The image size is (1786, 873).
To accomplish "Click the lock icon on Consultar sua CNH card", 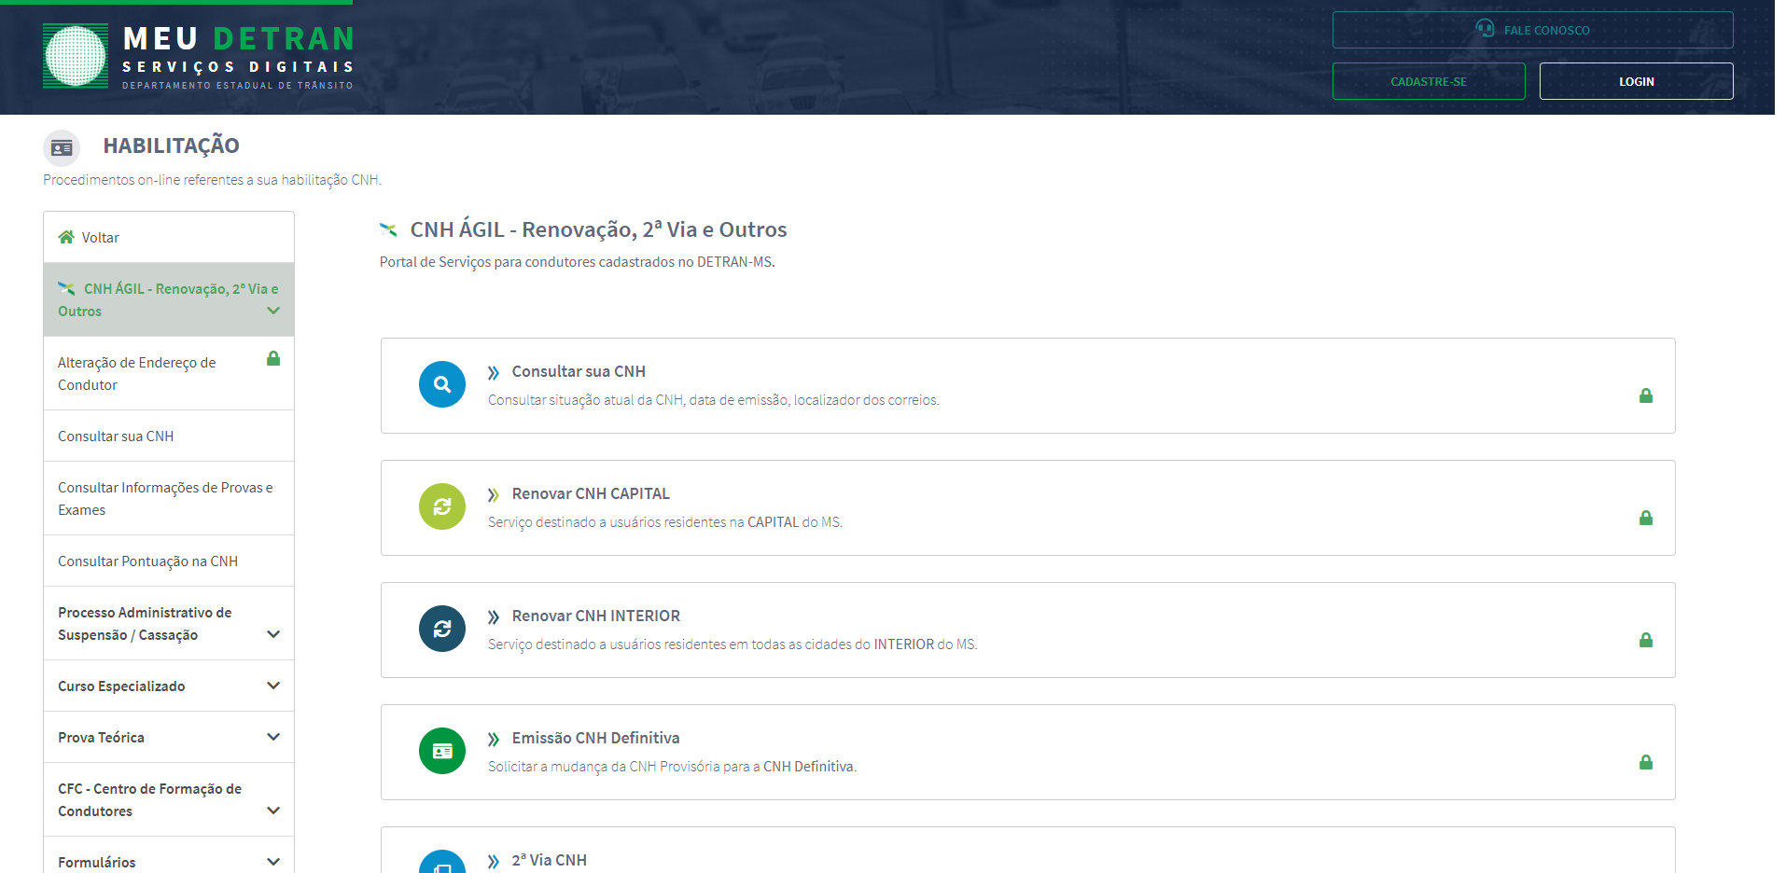I will 1646,395.
